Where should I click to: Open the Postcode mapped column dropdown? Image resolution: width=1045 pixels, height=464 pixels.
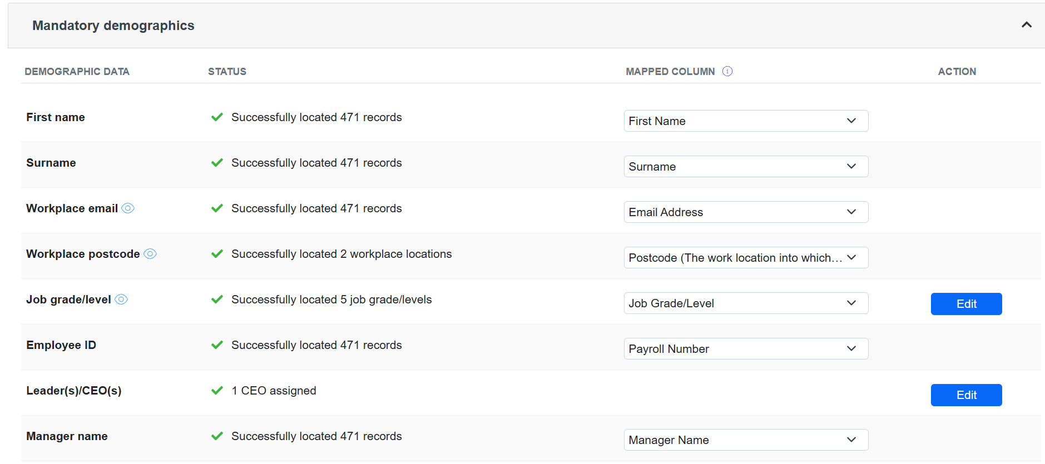click(x=745, y=258)
